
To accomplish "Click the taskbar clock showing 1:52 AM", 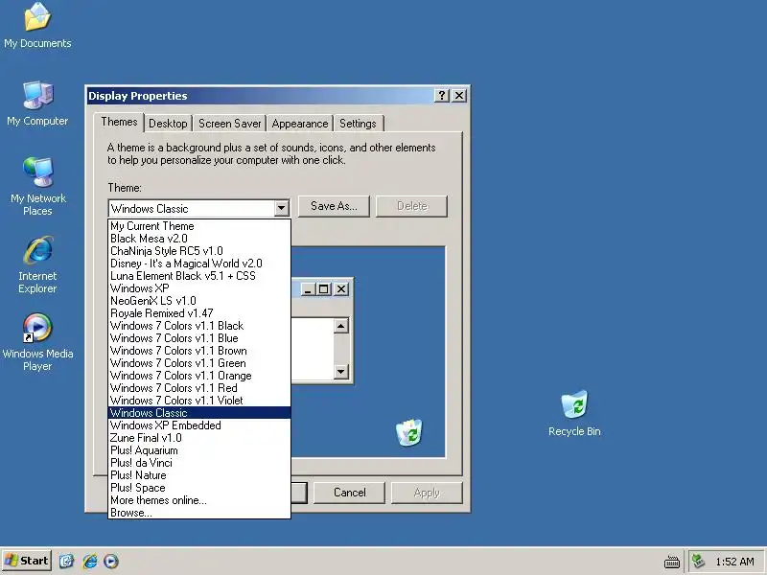I will pos(734,562).
